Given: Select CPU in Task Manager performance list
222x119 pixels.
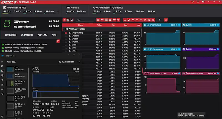Looking at the screenshot, I should (17, 69).
